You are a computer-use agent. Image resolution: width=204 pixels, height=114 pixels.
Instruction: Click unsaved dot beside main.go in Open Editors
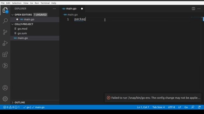[x=17, y=19]
